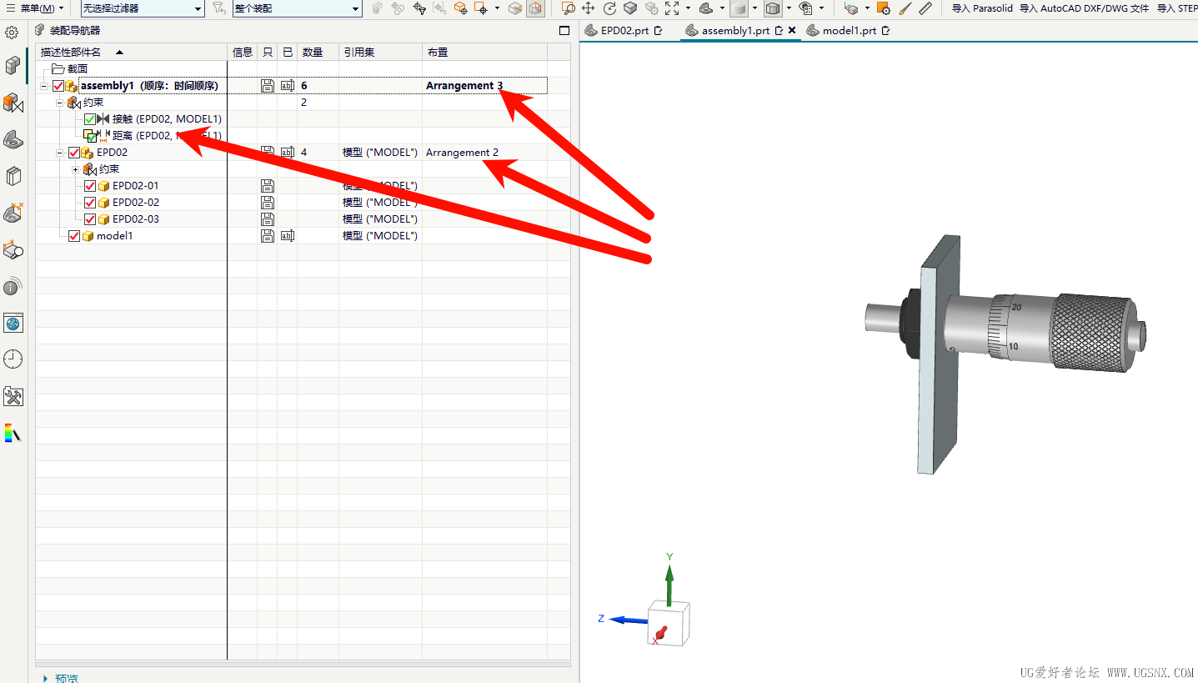Expand the 约束 node under EPD02

click(x=75, y=169)
